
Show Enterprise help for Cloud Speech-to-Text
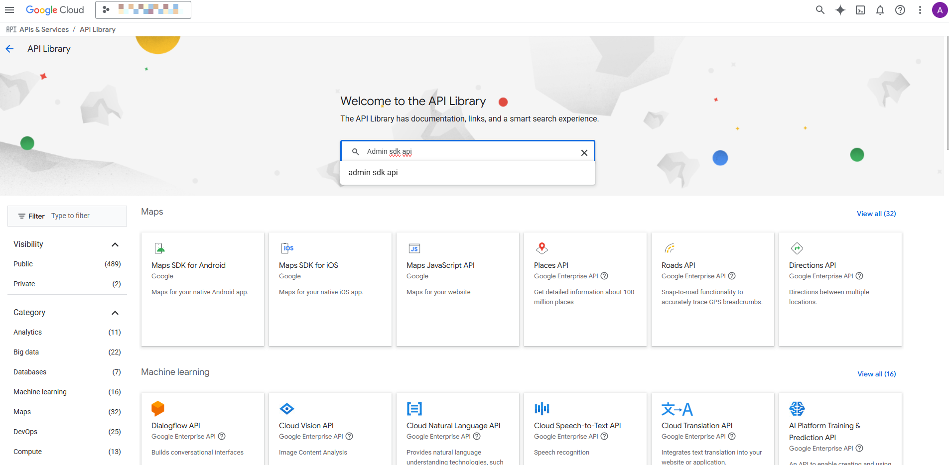[604, 436]
